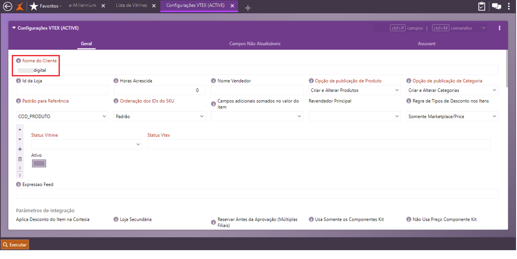Edit the Horas Acrescida value
The image size is (517, 259).
159,90
